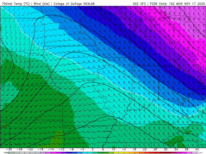Click the 6 colorbar value
This screenshot has height=154, width=206.
pos(103,149)
